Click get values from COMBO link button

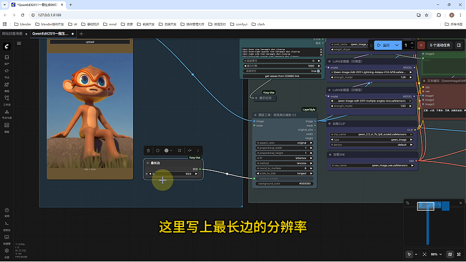(x=282, y=76)
